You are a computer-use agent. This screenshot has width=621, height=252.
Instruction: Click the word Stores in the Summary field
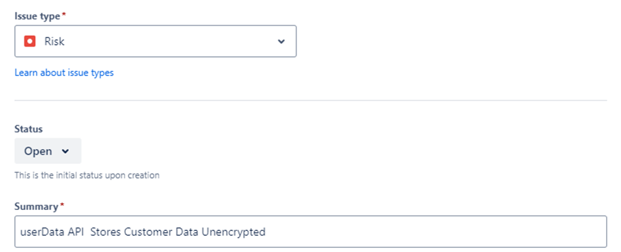coord(106,232)
